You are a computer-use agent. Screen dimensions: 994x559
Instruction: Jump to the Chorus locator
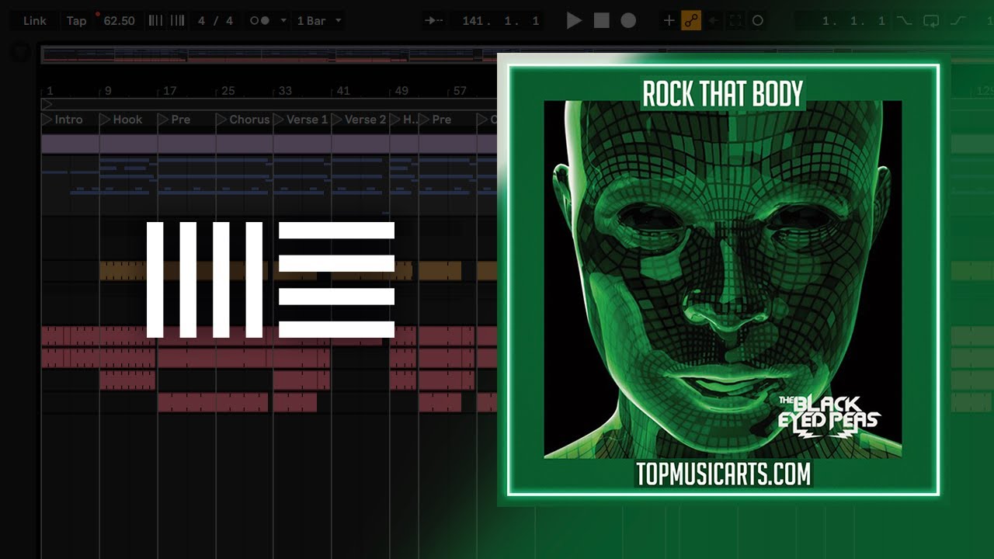coord(243,120)
